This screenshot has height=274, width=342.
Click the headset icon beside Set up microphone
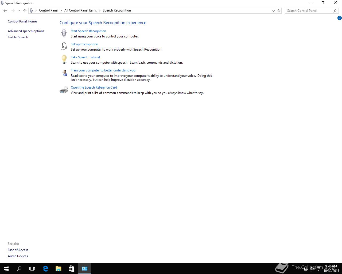point(64,46)
